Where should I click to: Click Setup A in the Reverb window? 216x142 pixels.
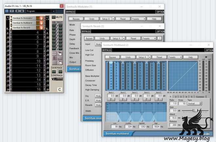(x=117, y=39)
